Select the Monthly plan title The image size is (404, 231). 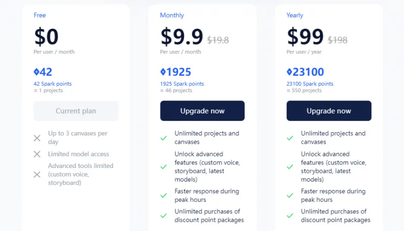point(172,15)
